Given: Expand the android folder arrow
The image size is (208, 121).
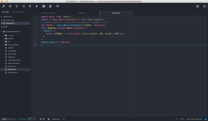Looking at the screenshot, I should tap(4, 39).
